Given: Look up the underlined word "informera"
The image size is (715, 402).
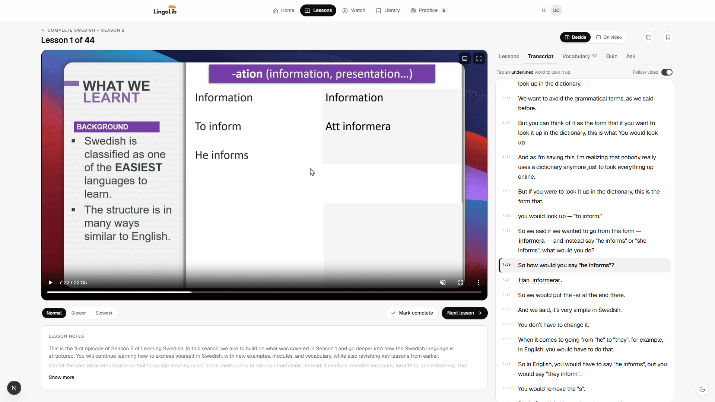Looking at the screenshot, I should click(x=531, y=241).
